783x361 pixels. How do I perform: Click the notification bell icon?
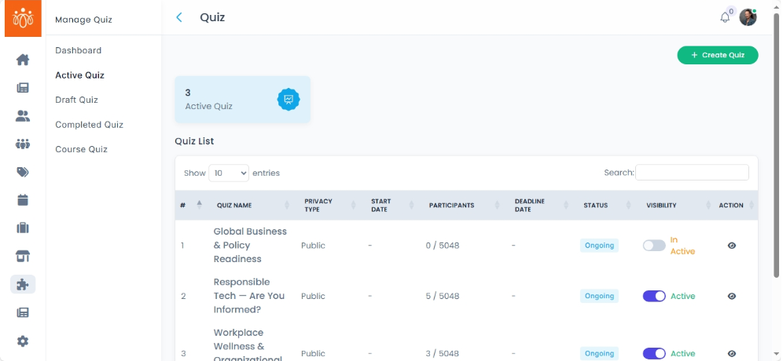(x=725, y=17)
